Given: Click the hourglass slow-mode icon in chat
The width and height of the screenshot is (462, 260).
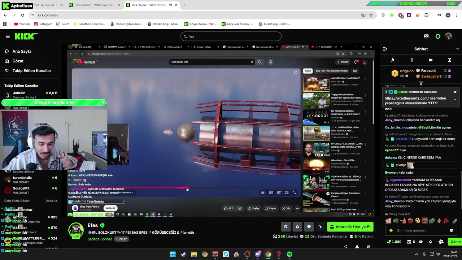Looking at the screenshot, I should (450, 60).
